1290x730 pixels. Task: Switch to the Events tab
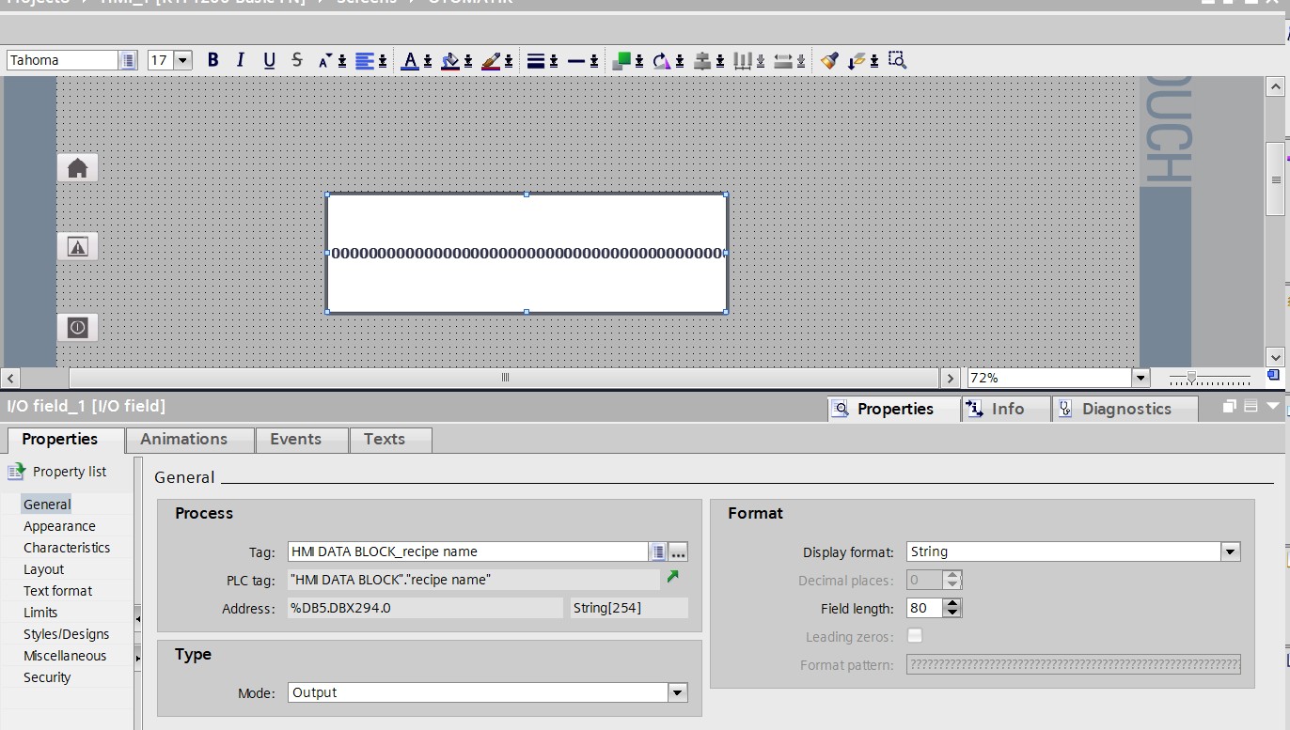click(295, 439)
